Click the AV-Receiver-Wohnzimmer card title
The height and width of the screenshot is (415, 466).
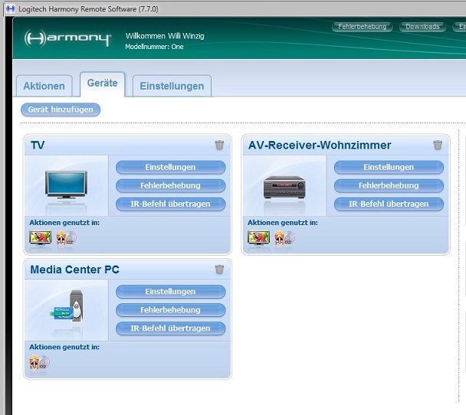pyautogui.click(x=320, y=145)
